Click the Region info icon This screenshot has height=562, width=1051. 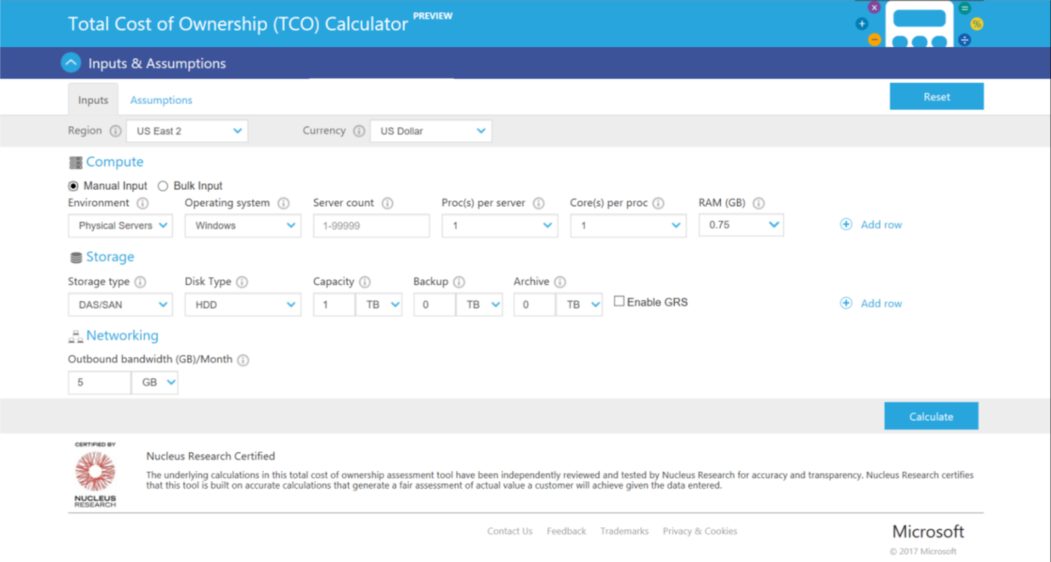click(x=116, y=131)
